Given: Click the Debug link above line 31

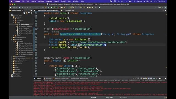Looking at the screenshot, I should [55, 32].
